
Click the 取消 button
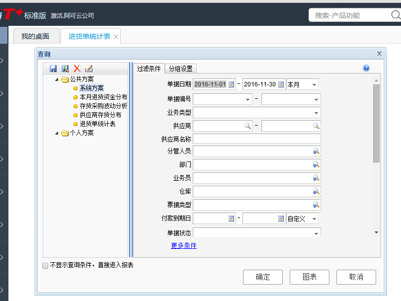tap(356, 277)
